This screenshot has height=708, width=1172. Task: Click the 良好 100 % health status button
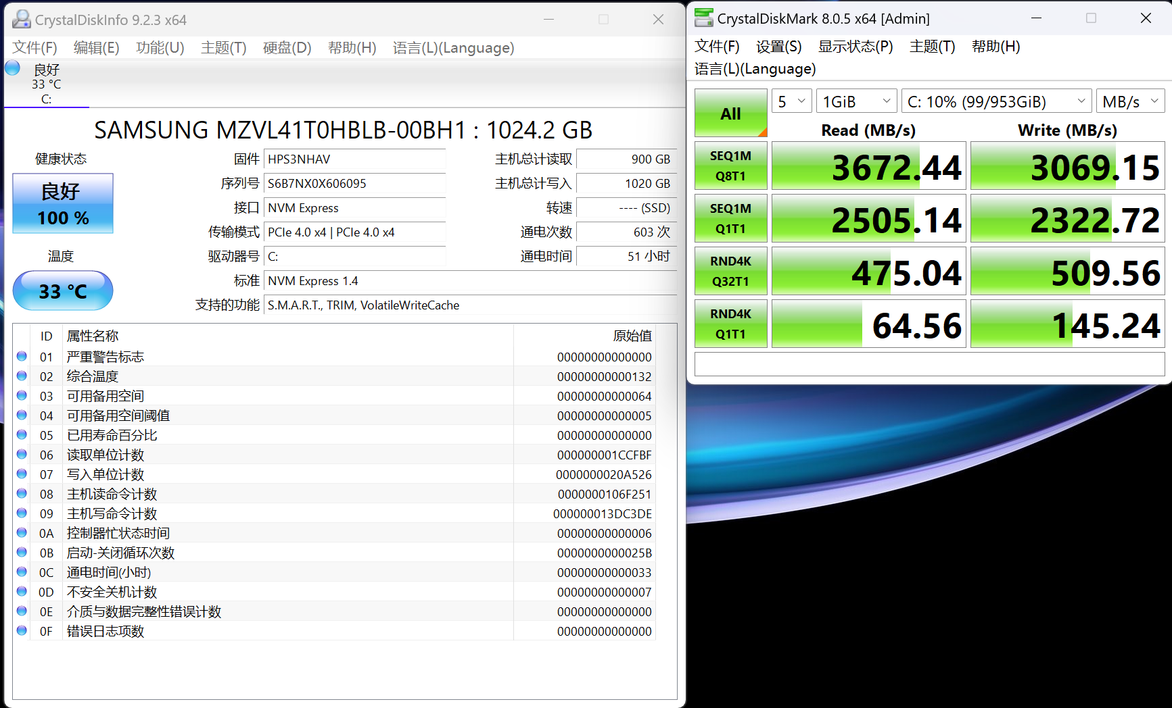point(63,203)
